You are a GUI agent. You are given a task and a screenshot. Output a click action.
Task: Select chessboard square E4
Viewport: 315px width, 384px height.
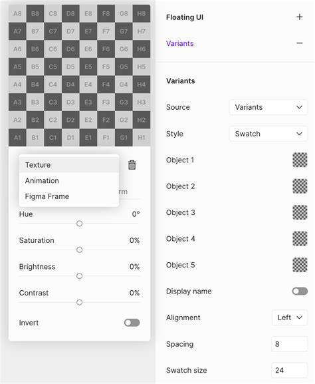pos(88,85)
